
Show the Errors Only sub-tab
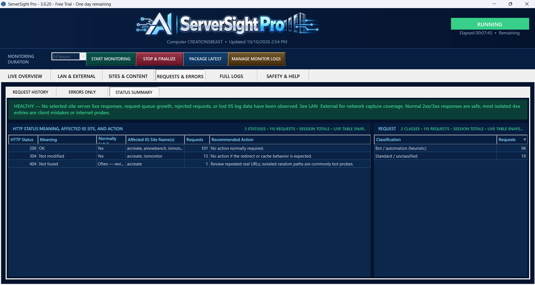[x=82, y=92]
